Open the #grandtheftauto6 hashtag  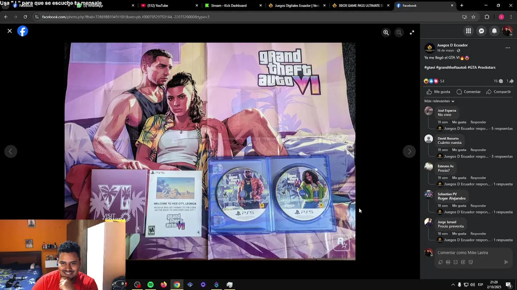pyautogui.click(x=451, y=67)
